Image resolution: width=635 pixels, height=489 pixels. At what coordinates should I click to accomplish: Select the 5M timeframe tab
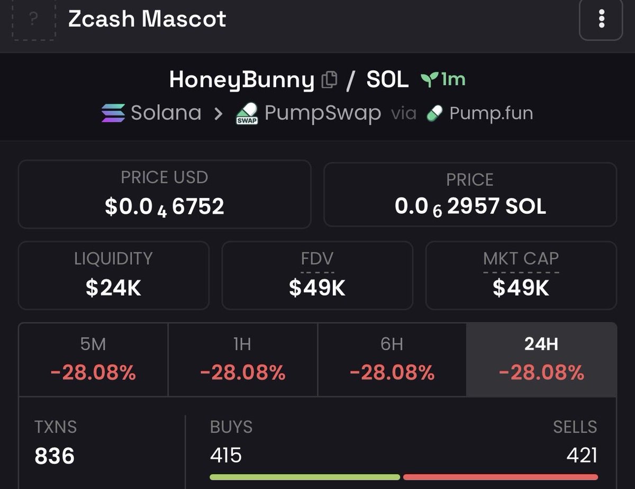93,360
